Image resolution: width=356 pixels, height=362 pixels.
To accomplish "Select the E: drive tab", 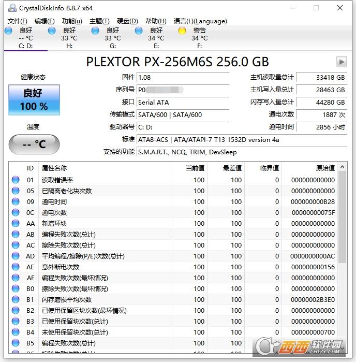I will (x=156, y=38).
